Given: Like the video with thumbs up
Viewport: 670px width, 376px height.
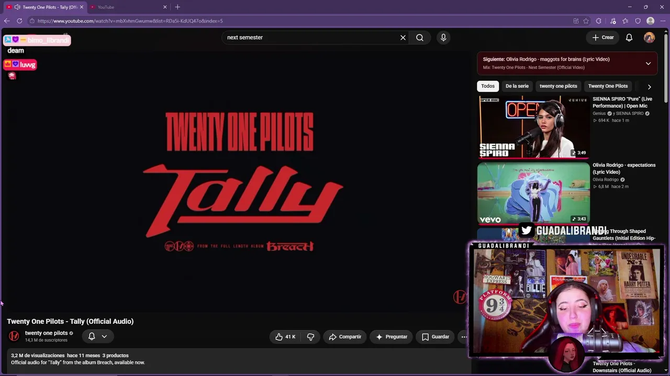Looking at the screenshot, I should (x=285, y=337).
